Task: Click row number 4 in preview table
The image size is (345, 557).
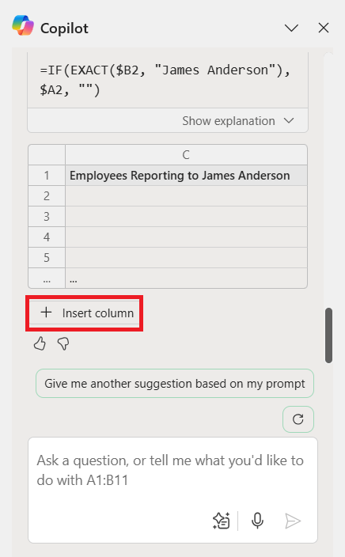Action: coord(47,237)
